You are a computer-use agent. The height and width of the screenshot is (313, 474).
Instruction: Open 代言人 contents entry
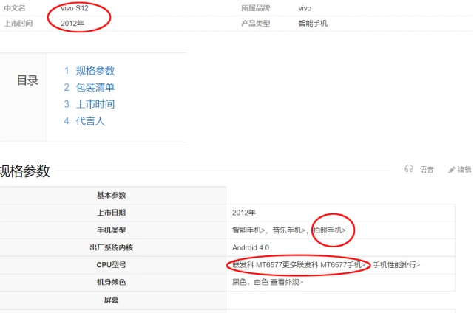pos(90,121)
